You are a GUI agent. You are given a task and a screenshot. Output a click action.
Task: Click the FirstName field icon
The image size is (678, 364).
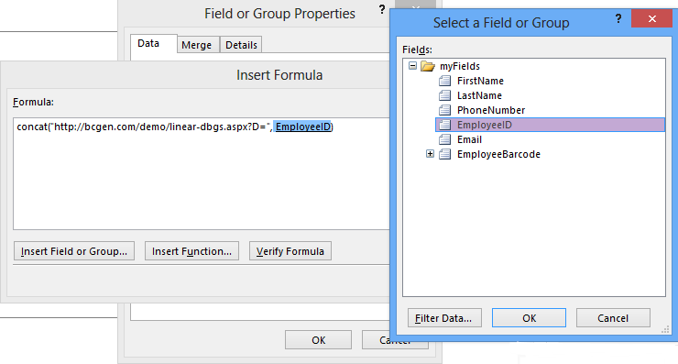pyautogui.click(x=444, y=81)
